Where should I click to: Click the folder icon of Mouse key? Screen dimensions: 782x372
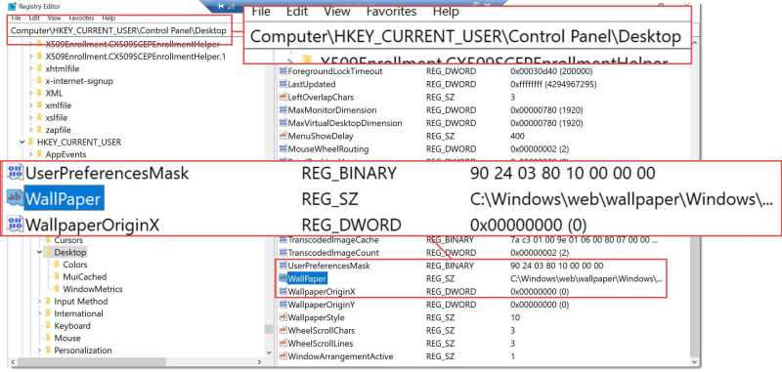click(48, 338)
